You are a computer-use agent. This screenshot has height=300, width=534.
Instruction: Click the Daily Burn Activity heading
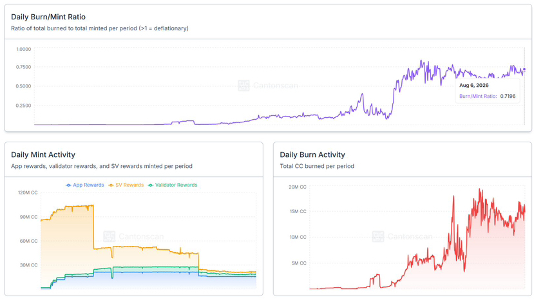coord(312,155)
